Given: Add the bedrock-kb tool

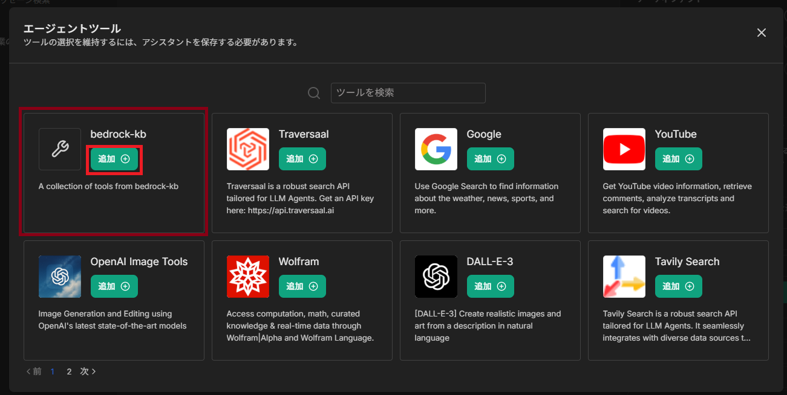Looking at the screenshot, I should point(114,159).
